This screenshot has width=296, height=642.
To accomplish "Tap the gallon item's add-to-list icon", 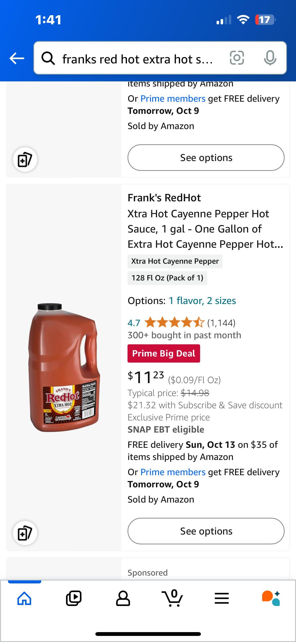I will click(x=25, y=533).
